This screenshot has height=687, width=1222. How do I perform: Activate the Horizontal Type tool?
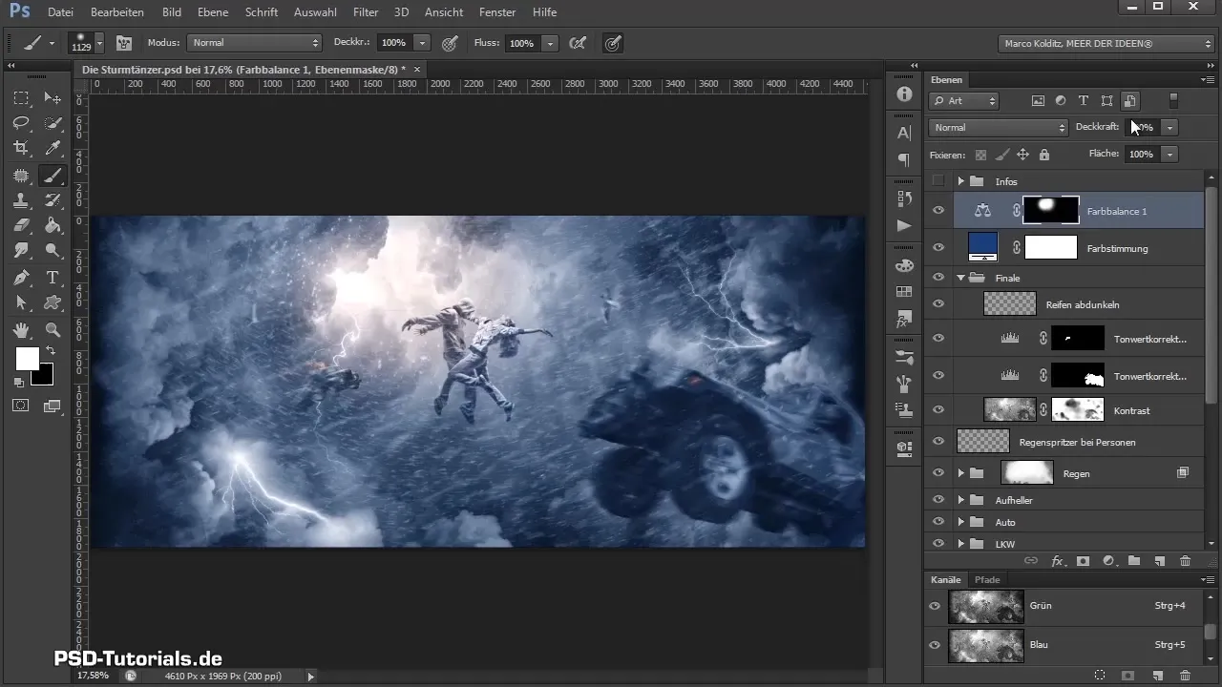pos(53,278)
